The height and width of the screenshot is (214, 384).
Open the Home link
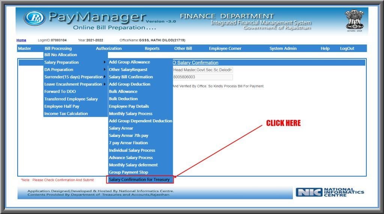click(x=21, y=40)
